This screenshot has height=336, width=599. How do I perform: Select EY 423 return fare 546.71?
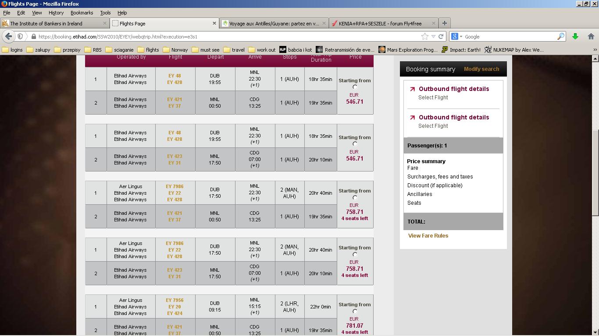355,144
